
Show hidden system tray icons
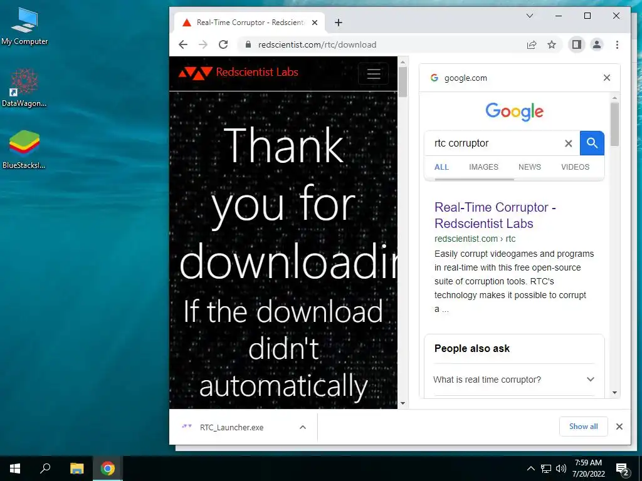point(530,468)
